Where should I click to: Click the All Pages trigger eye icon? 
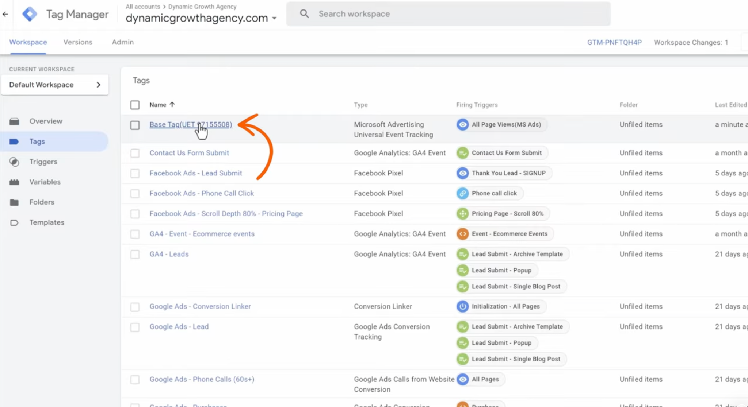tap(463, 379)
